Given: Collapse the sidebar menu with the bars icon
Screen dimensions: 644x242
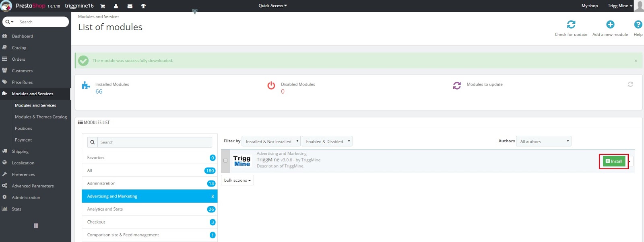Looking at the screenshot, I should (36, 226).
